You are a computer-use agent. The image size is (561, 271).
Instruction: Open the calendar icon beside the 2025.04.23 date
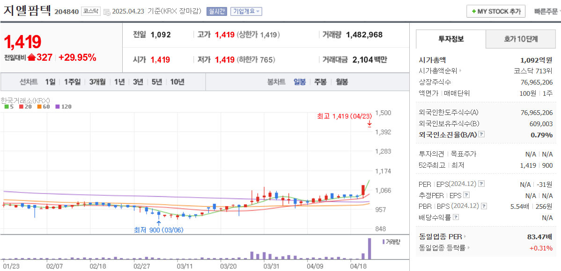[x=107, y=12]
